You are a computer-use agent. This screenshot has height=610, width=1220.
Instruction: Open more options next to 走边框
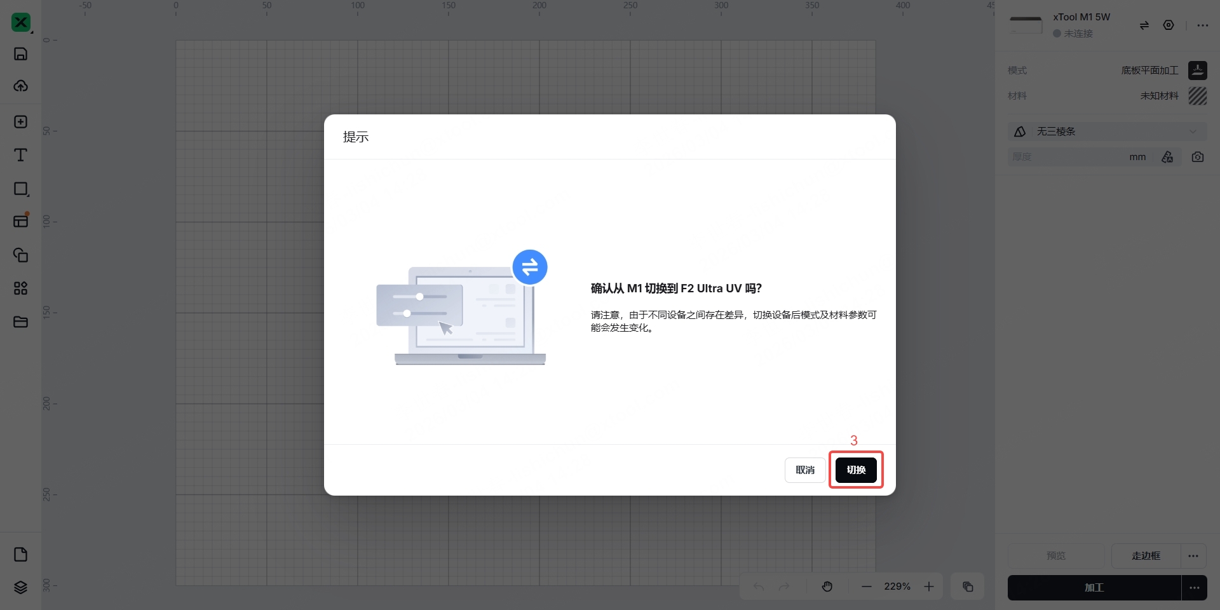click(x=1193, y=556)
